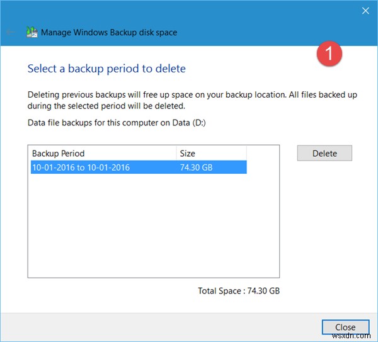Click 'Manage Windows Backup disk space' title text
378x342 pixels.
point(109,32)
